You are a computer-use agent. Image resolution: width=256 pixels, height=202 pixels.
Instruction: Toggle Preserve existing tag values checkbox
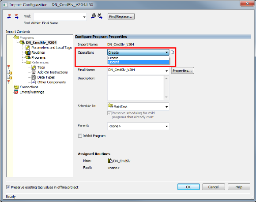click(x=8, y=187)
